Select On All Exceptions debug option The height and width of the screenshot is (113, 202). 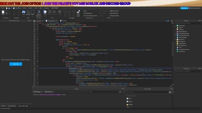pyautogui.click(x=88, y=13)
